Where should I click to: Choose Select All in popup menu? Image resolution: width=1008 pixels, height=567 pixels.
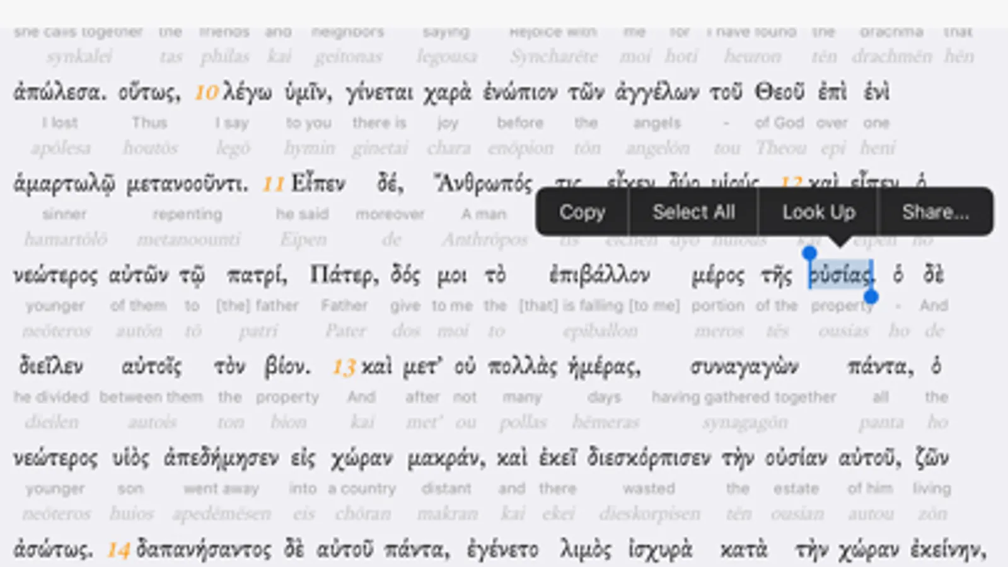tap(693, 212)
